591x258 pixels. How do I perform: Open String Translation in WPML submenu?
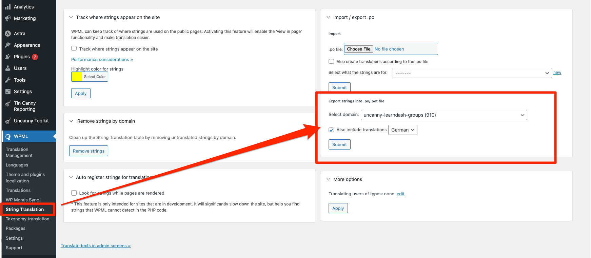pyautogui.click(x=25, y=210)
